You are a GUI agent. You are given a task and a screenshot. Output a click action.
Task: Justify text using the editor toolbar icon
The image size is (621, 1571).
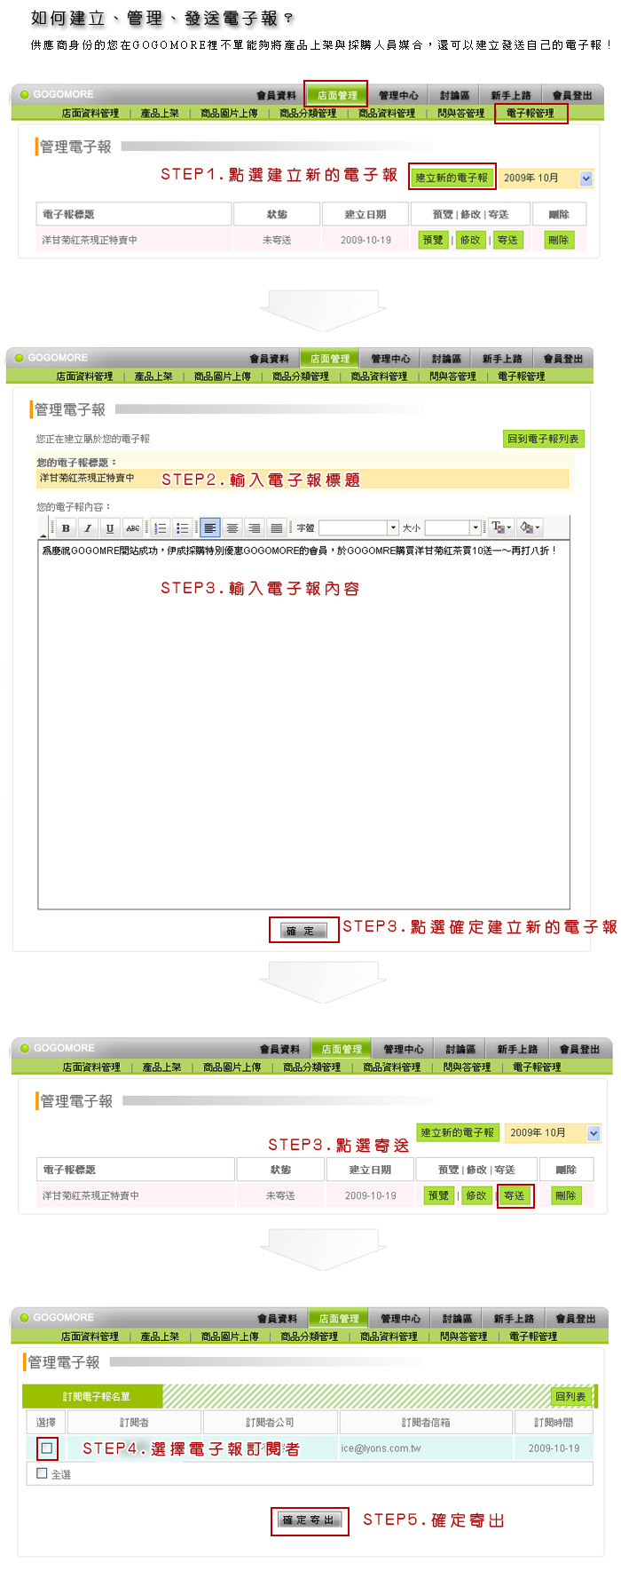[x=277, y=528]
